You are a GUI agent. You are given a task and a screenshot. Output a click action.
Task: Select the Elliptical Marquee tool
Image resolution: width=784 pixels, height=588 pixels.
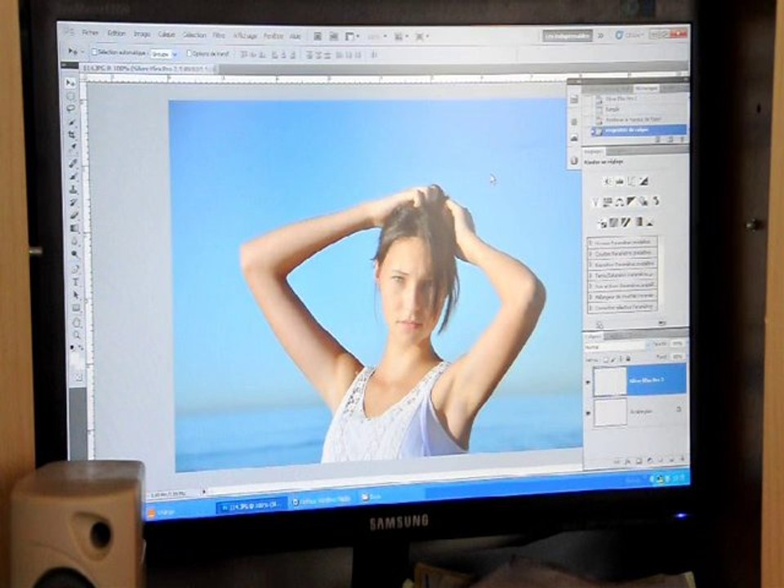pos(71,96)
